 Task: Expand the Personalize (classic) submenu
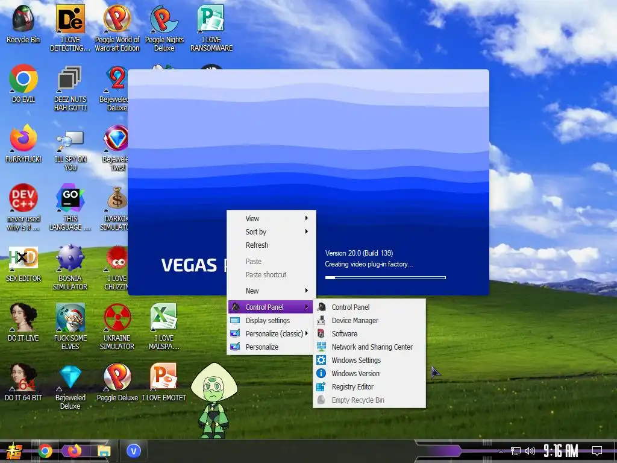272,334
